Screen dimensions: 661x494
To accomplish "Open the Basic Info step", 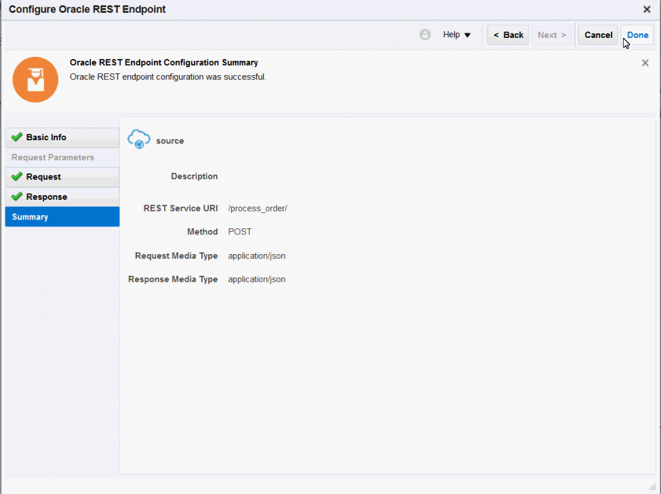I will [62, 138].
